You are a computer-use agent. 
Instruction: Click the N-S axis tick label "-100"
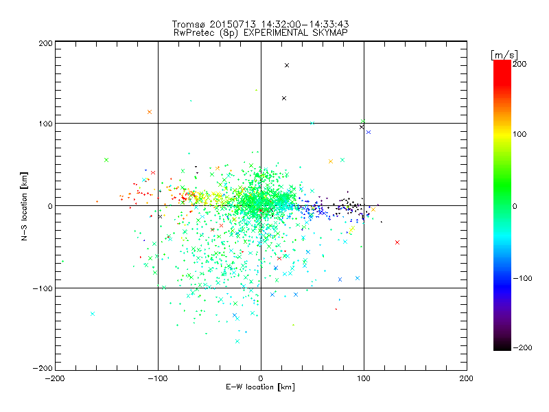tap(43, 288)
